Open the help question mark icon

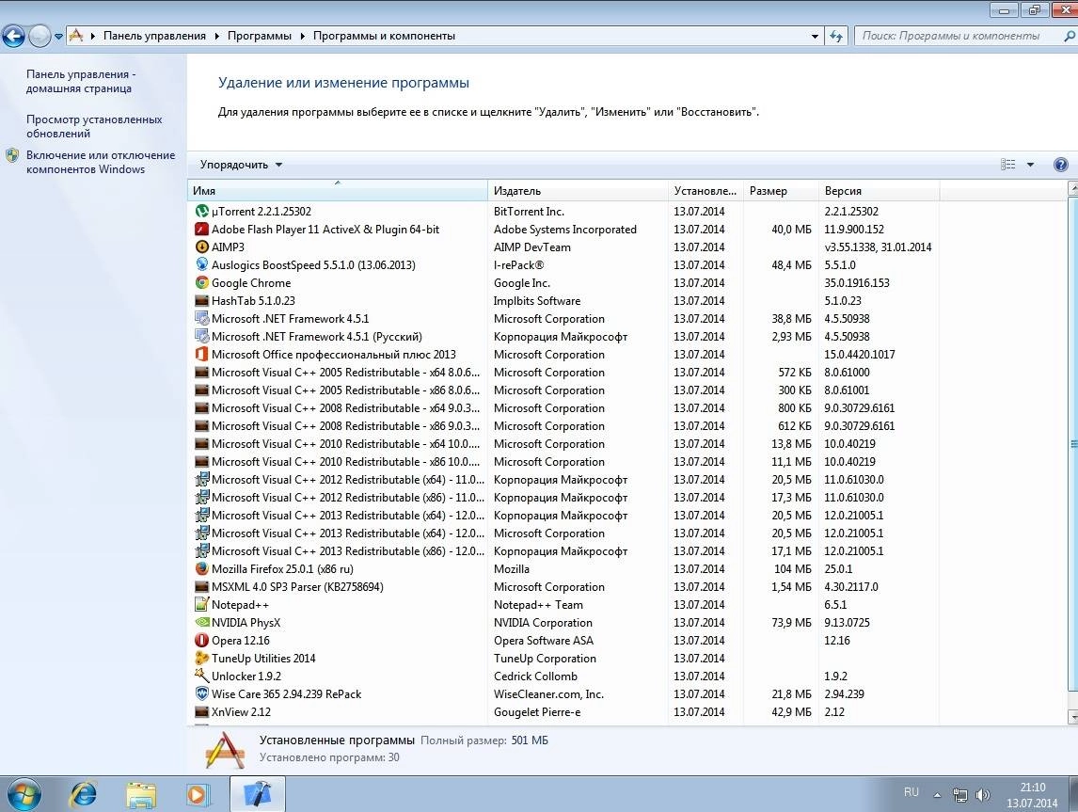[x=1060, y=165]
